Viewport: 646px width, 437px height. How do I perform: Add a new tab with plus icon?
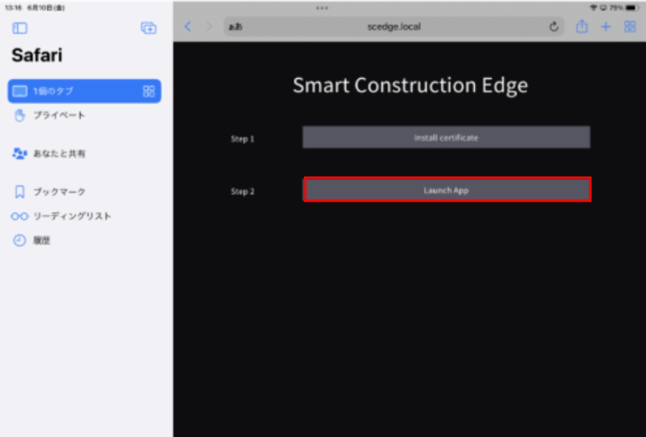click(x=606, y=27)
